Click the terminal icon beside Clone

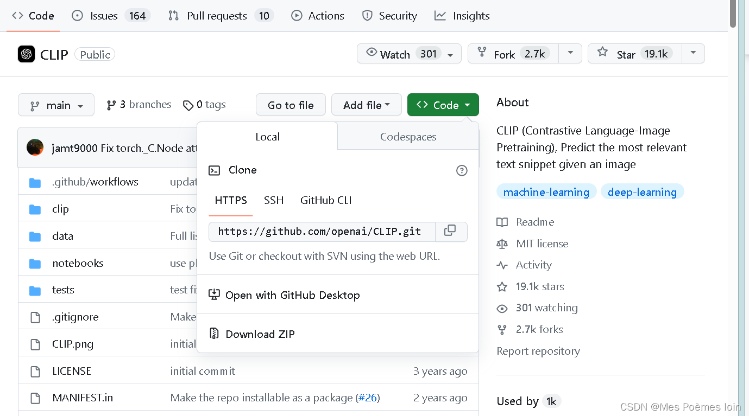[215, 170]
